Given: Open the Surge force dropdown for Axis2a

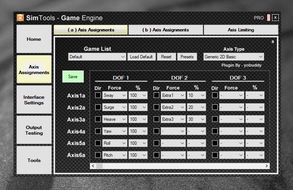Looking at the screenshot, I should point(115,107).
